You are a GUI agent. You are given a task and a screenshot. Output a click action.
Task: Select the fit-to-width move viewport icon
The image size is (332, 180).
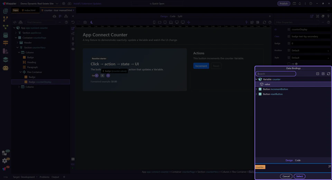tap(189, 22)
